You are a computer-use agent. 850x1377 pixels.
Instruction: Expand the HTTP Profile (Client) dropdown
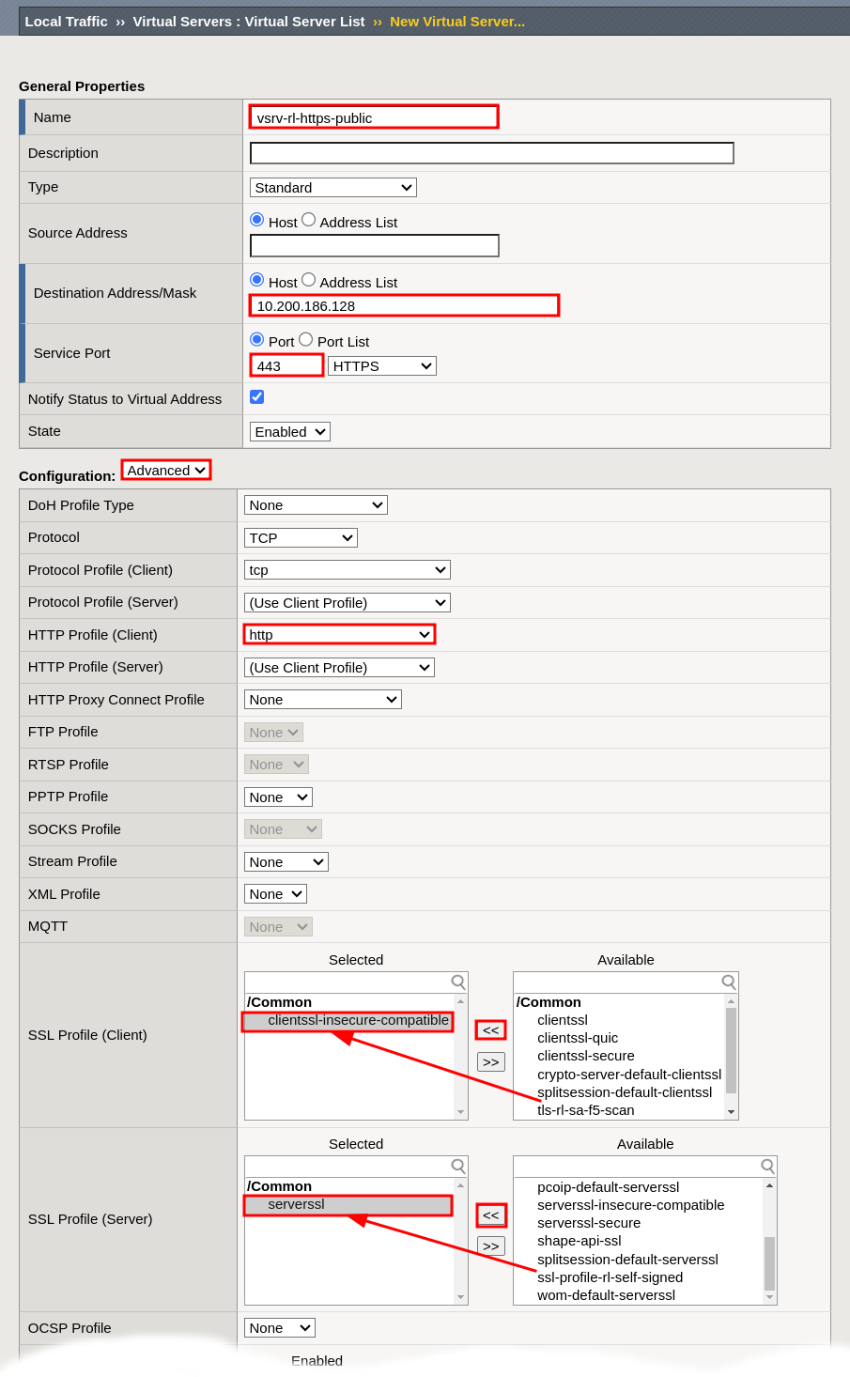tap(339, 635)
